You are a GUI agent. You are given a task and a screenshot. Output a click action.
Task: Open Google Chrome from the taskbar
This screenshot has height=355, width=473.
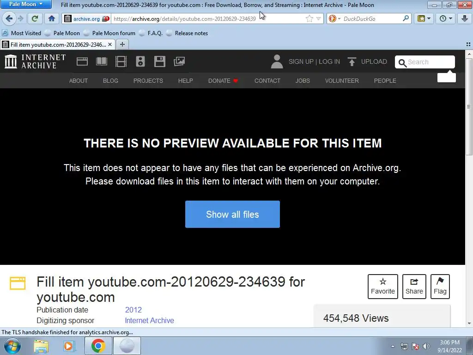(98, 346)
